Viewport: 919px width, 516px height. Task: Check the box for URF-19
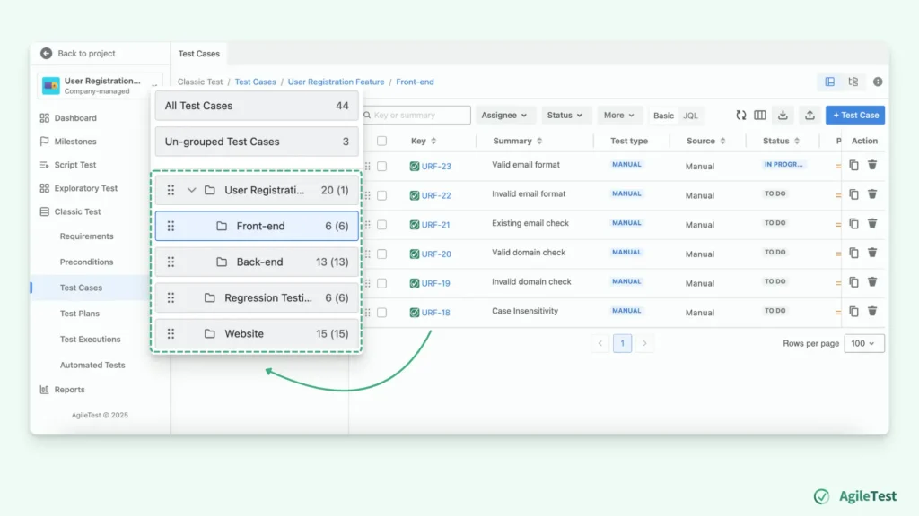(381, 283)
